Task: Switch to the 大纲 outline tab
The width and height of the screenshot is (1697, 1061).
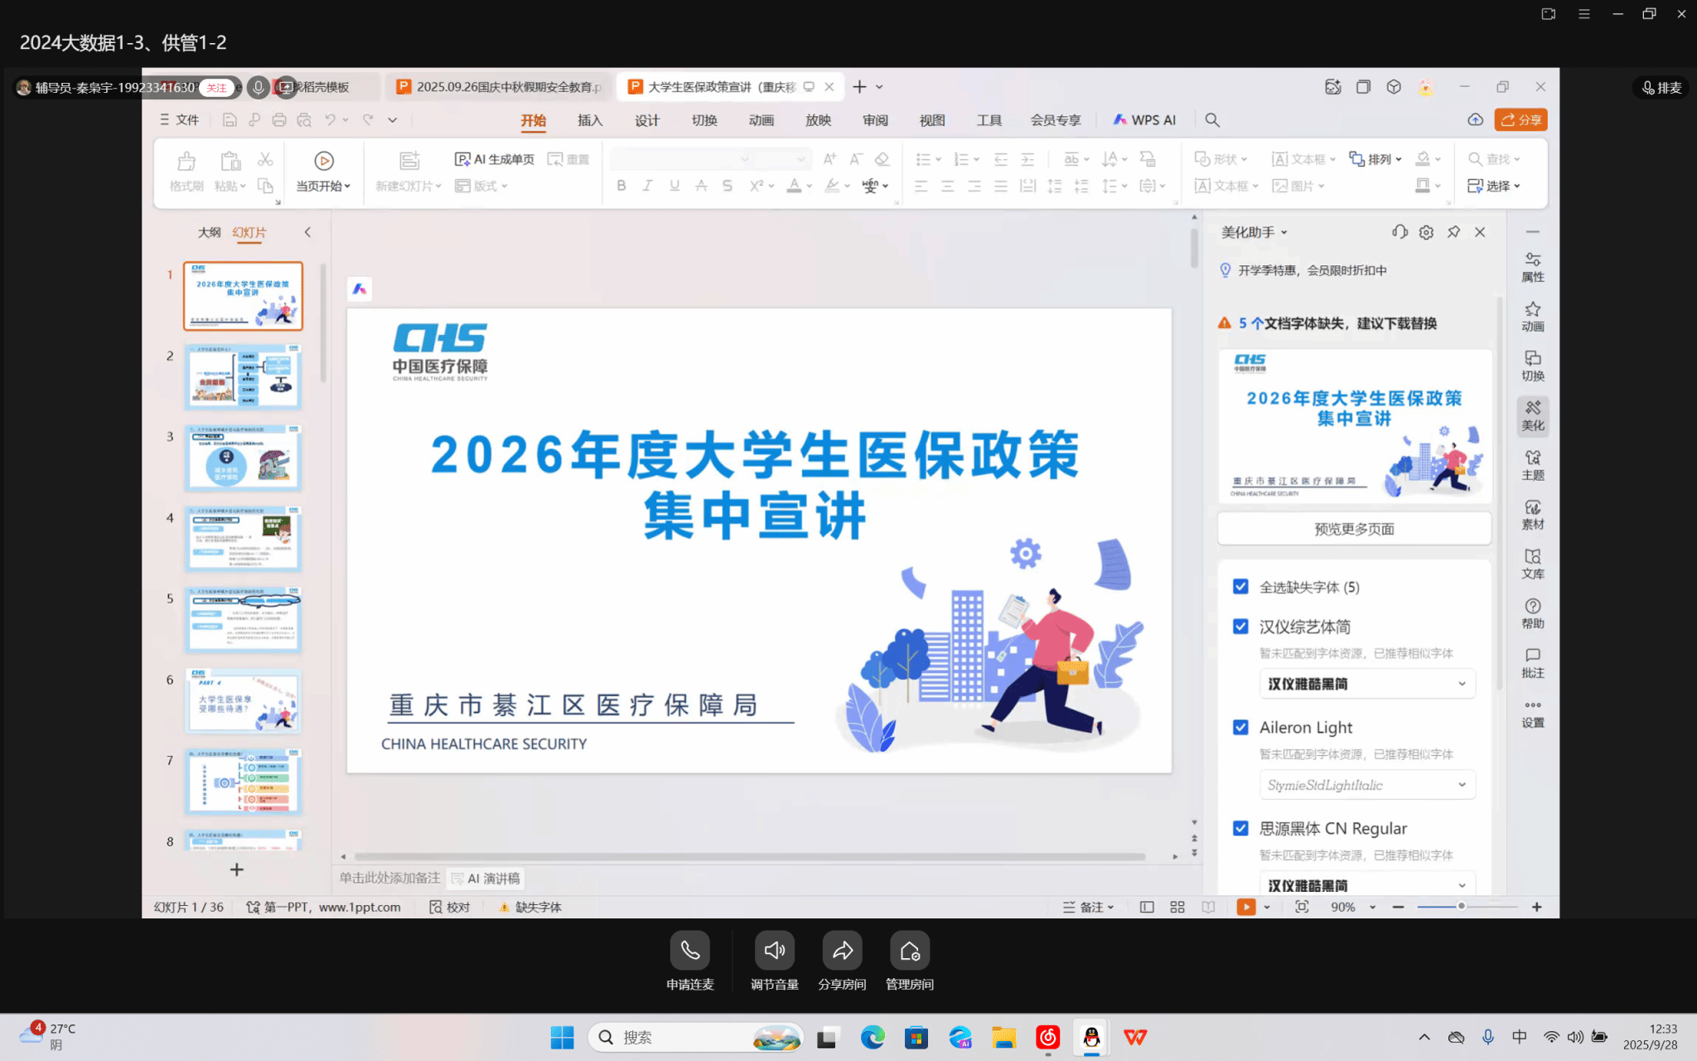Action: [209, 232]
